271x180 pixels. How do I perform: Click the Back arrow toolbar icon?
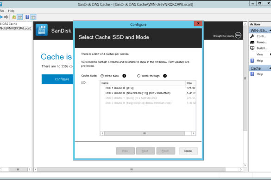coord(1,17)
